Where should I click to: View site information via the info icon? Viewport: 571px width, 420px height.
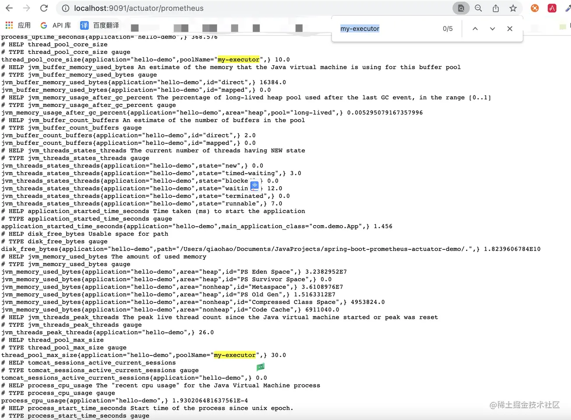click(65, 8)
